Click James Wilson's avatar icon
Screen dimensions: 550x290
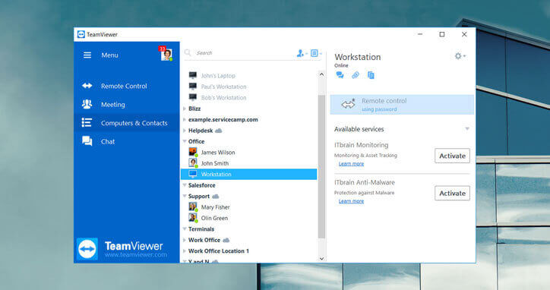(x=193, y=152)
